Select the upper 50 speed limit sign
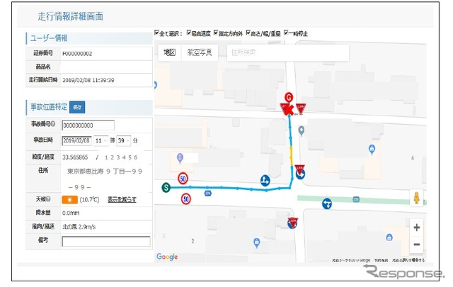 pyautogui.click(x=183, y=179)
